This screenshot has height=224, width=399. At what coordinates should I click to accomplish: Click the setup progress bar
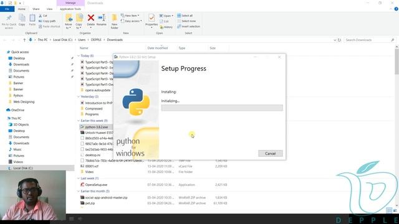pos(222,108)
